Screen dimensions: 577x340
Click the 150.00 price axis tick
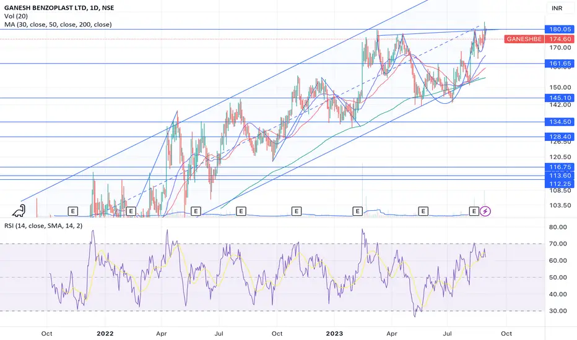click(560, 88)
